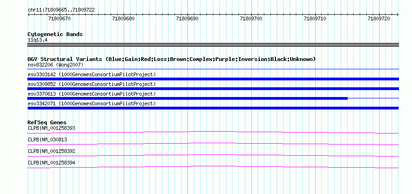Image resolution: width=412 pixels, height=194 pixels.
Task: Click ruler position 71809700
Action: click(251, 18)
